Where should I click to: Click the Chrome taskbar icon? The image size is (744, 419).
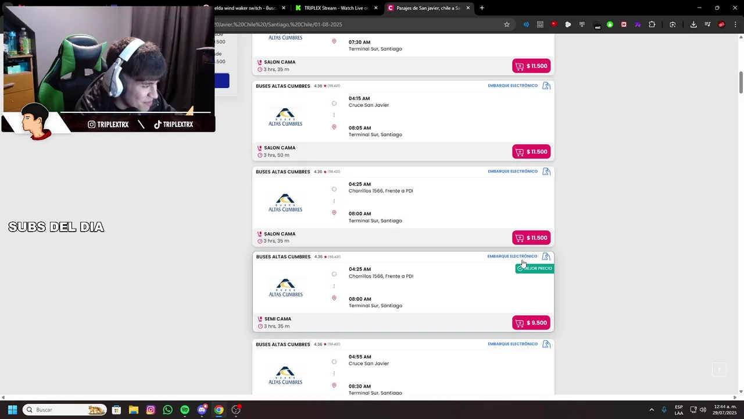[x=219, y=410]
